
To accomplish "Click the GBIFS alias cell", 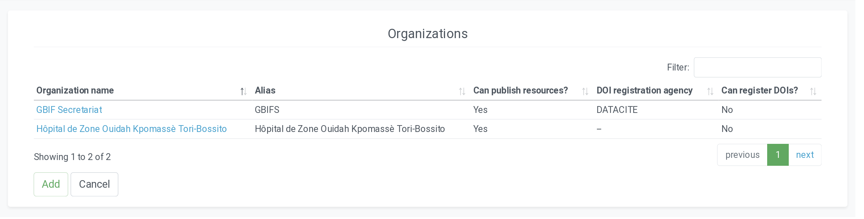I will tap(267, 110).
